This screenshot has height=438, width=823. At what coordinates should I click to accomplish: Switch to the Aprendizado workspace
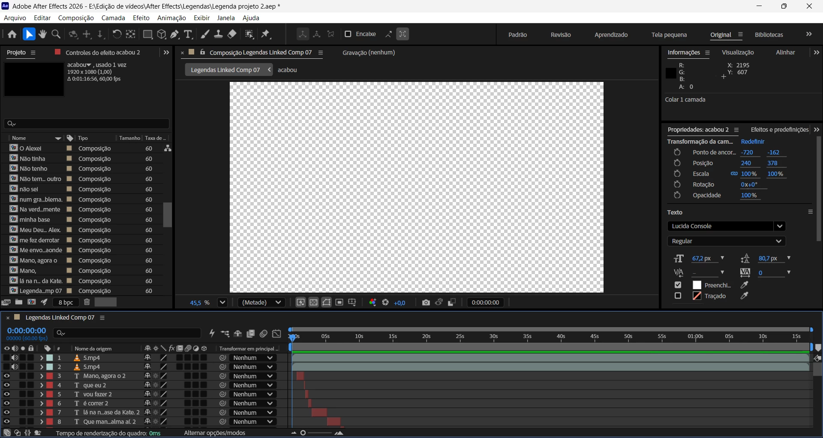pyautogui.click(x=611, y=35)
